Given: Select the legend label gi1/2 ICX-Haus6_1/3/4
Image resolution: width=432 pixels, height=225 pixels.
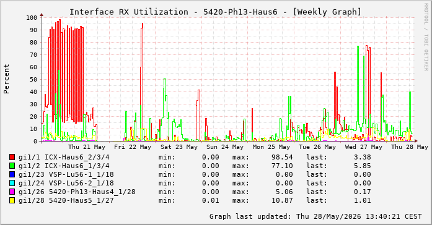Looking at the screenshot, I should click(x=64, y=166).
